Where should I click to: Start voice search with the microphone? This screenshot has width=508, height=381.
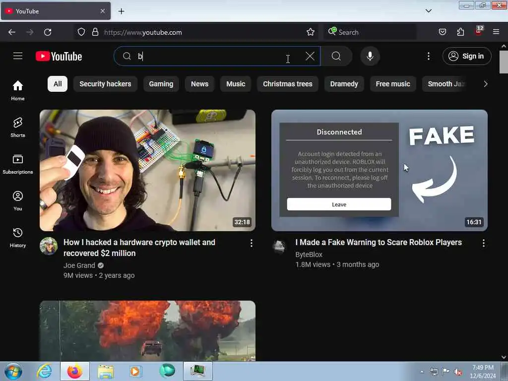pyautogui.click(x=370, y=56)
